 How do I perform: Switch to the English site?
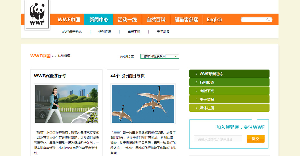(x=214, y=19)
